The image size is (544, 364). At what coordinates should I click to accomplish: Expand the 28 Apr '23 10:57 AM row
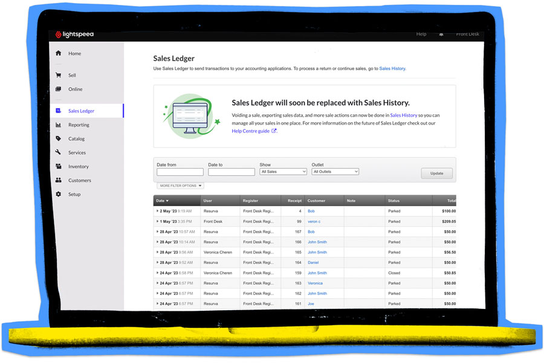157,232
